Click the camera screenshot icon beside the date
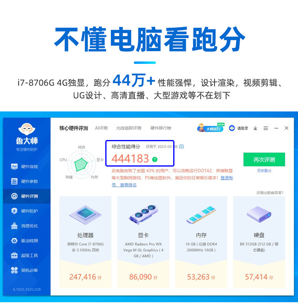The width and height of the screenshot is (298, 303). 182,146
